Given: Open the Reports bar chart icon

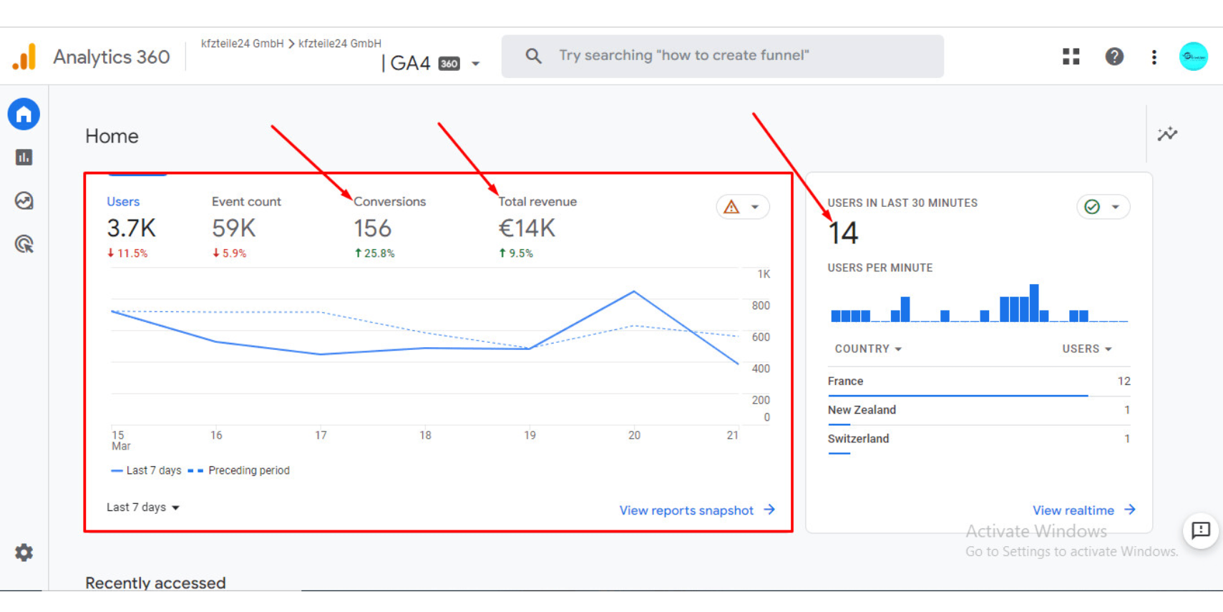Looking at the screenshot, I should [24, 157].
